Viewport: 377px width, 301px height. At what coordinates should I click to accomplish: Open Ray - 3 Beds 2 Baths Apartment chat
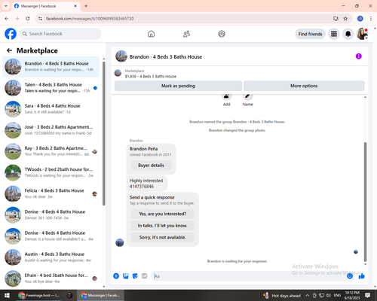coord(51,151)
